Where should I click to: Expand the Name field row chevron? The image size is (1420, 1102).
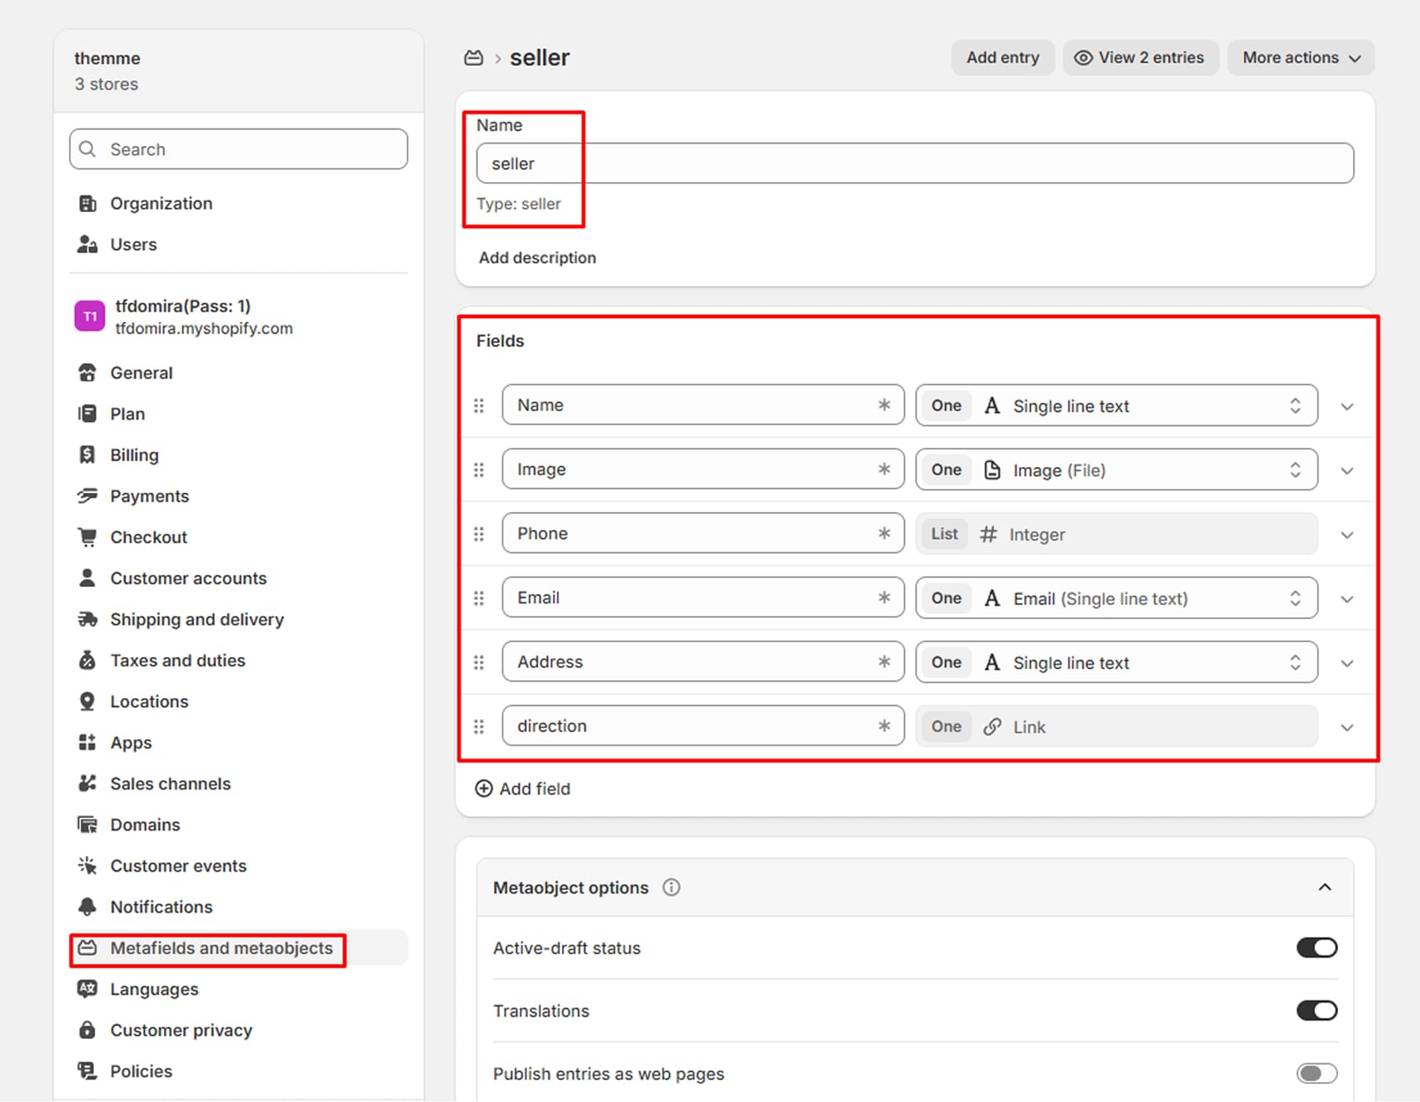point(1347,407)
